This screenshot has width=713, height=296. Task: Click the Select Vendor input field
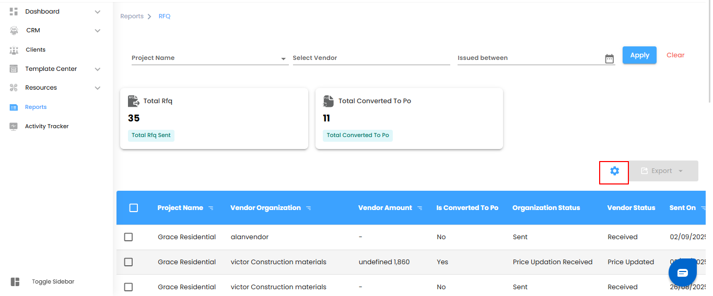[x=371, y=58]
